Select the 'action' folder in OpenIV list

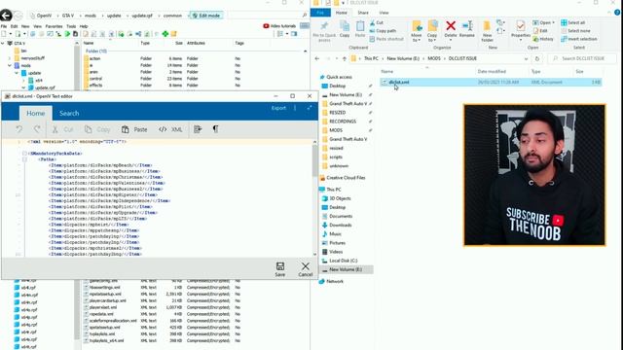coord(95,58)
